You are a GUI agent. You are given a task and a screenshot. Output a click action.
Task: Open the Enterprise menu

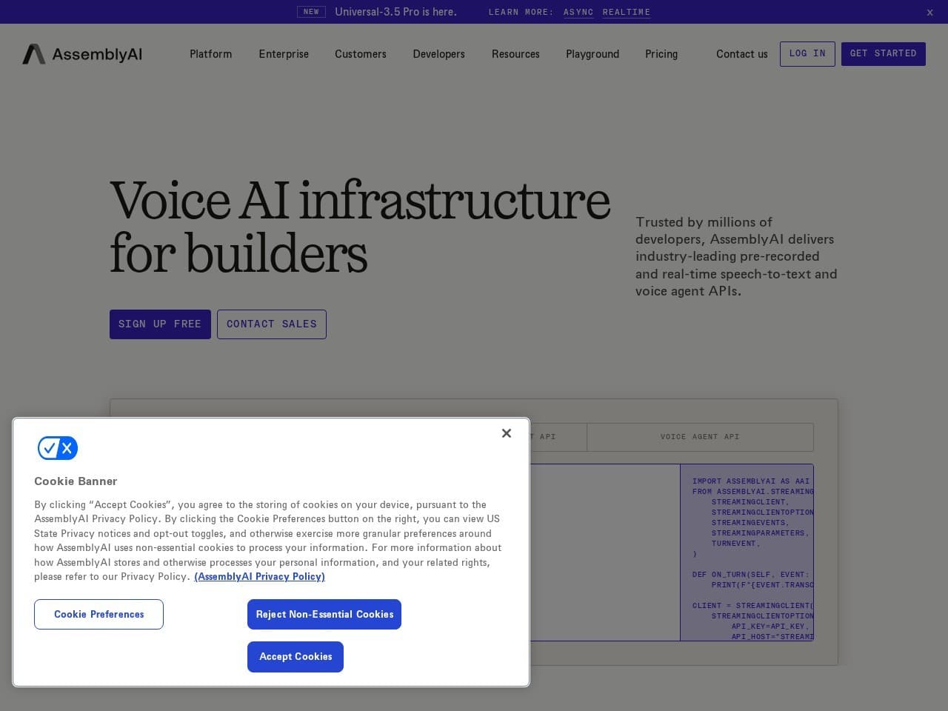tap(284, 54)
